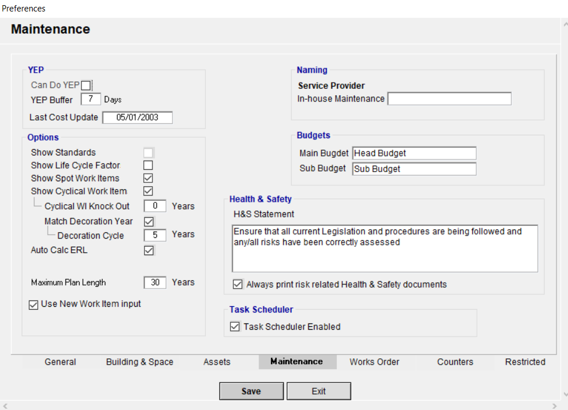Click the In-house Maintenance name field
Viewport: 568px width, 410px height.
[449, 99]
